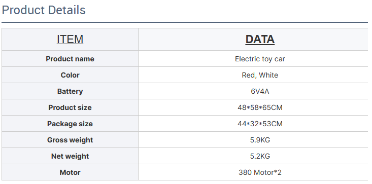
Task: Click the Product size label
Action: (x=70, y=107)
